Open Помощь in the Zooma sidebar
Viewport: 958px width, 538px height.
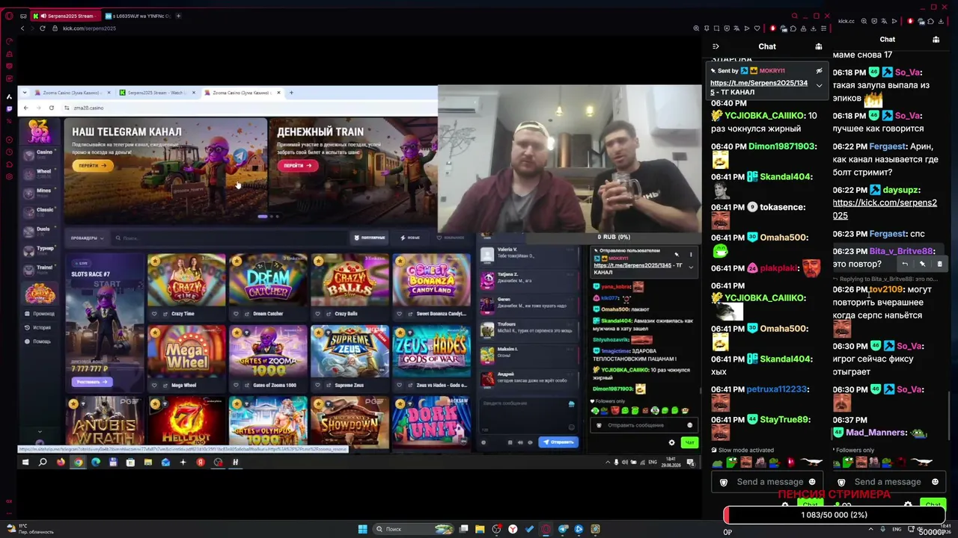[x=38, y=341]
